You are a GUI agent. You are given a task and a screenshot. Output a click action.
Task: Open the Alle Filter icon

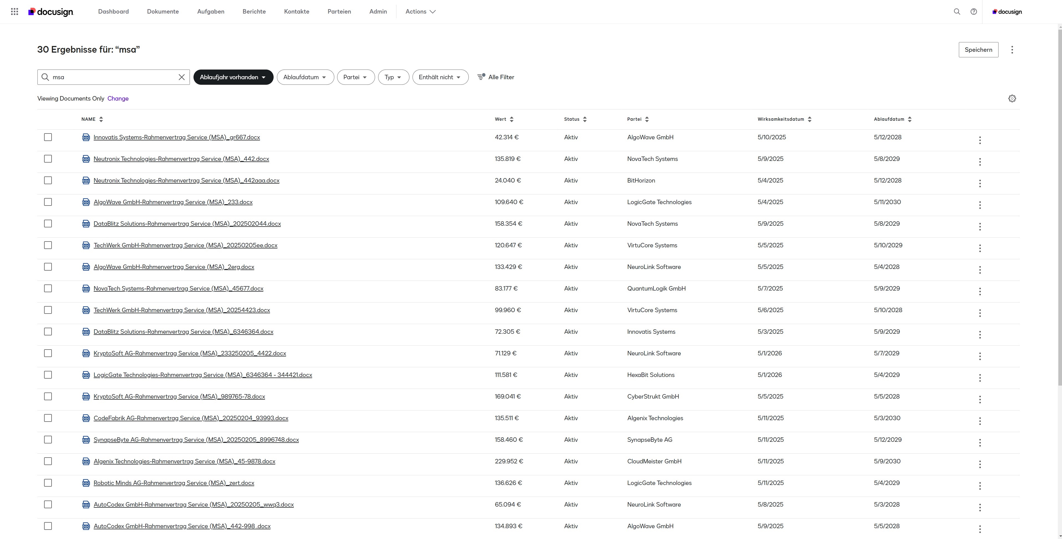481,77
